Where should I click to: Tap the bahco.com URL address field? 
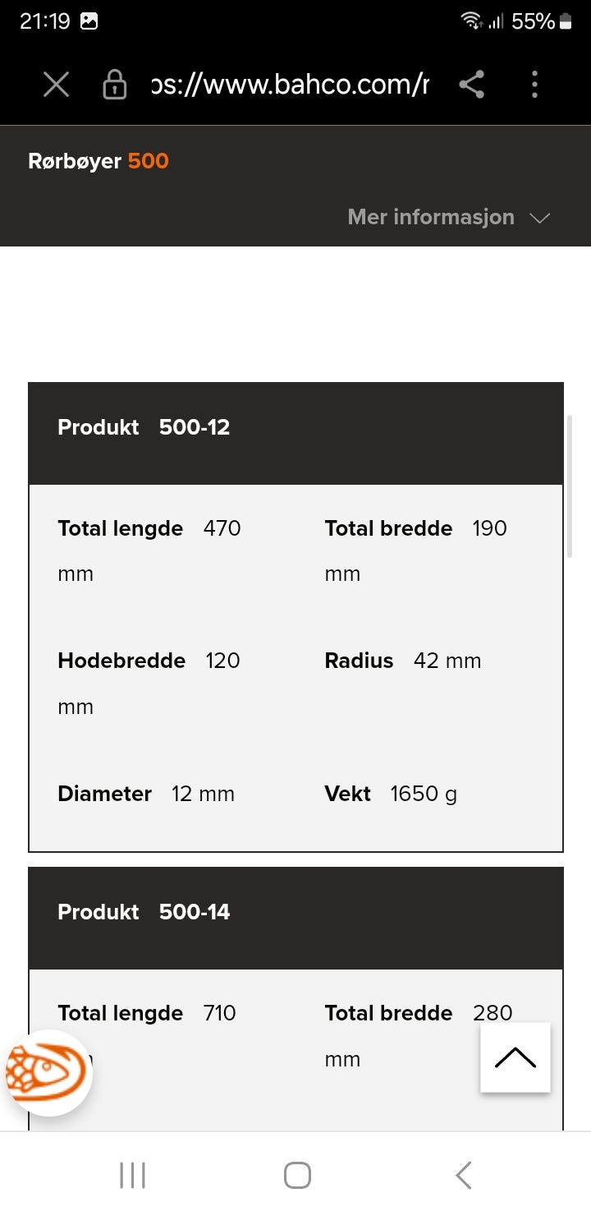[x=289, y=84]
